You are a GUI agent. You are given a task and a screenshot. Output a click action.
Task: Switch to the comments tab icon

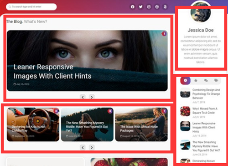point(206,80)
